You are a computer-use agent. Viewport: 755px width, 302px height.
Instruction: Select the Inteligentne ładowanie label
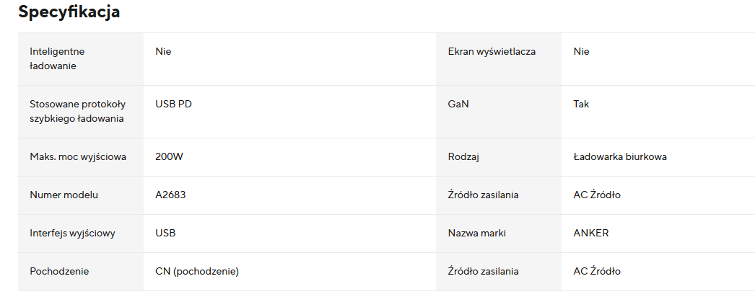click(57, 58)
